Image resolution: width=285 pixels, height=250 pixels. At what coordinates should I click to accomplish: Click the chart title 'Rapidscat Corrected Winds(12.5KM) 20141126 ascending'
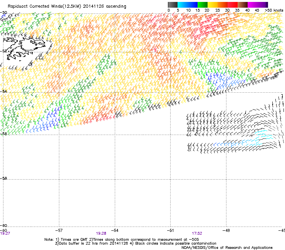(67, 7)
